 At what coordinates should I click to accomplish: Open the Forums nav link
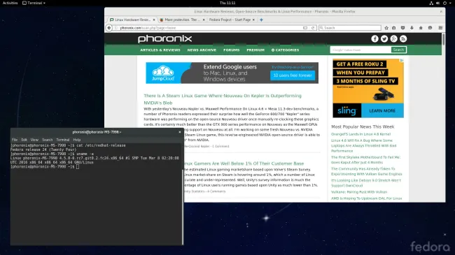(232, 50)
